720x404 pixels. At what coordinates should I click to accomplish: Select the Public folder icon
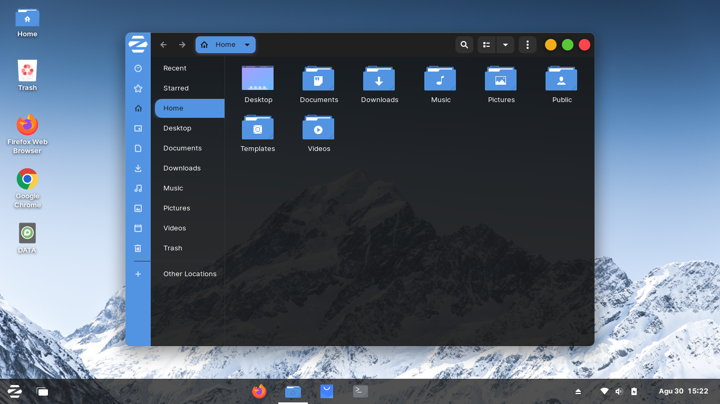click(x=561, y=78)
